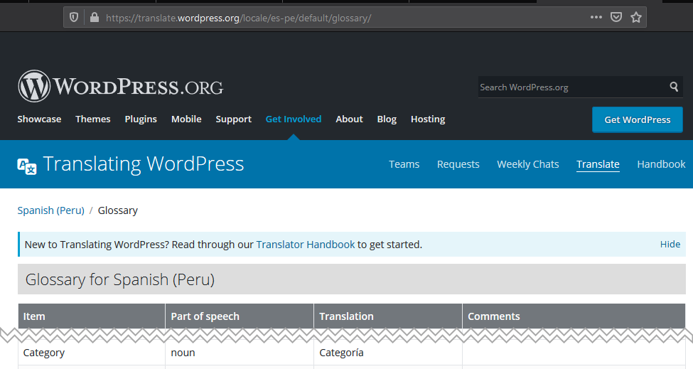Image resolution: width=693 pixels, height=369 pixels.
Task: Open the Themes menu item
Action: 93,119
